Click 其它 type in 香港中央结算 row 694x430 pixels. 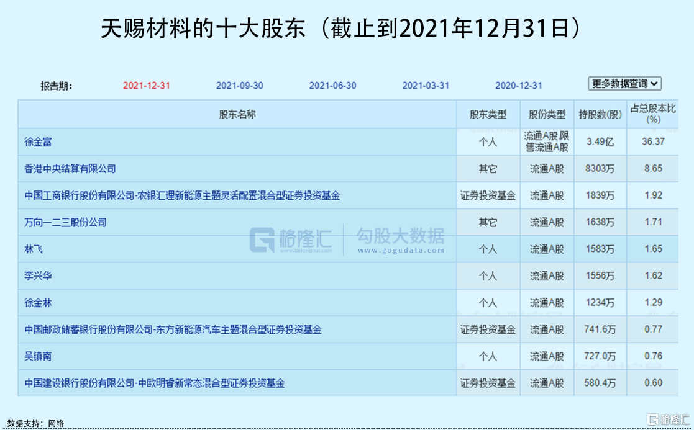488,169
